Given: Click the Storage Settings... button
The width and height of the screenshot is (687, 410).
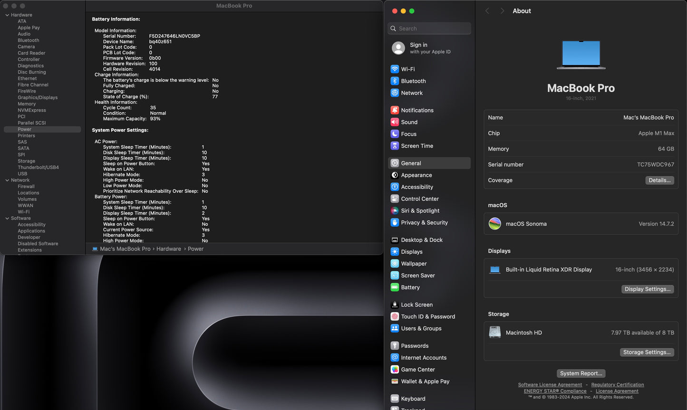Looking at the screenshot, I should click(x=647, y=352).
